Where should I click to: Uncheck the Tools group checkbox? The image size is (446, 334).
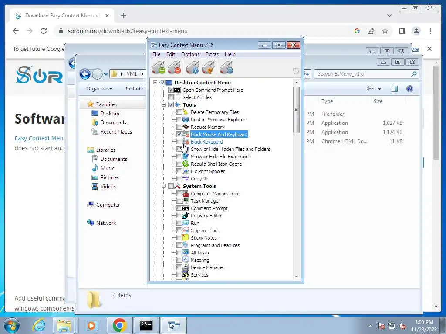tap(171, 105)
